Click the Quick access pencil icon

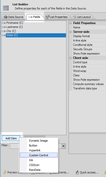77,172
